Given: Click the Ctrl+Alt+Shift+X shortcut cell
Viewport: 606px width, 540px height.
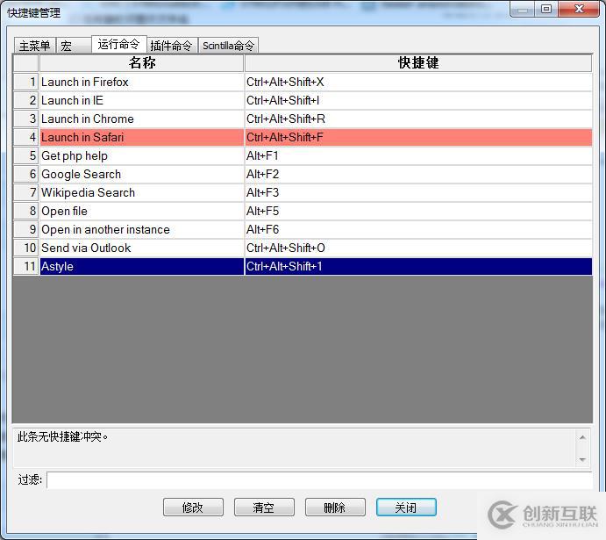Looking at the screenshot, I should click(x=418, y=82).
